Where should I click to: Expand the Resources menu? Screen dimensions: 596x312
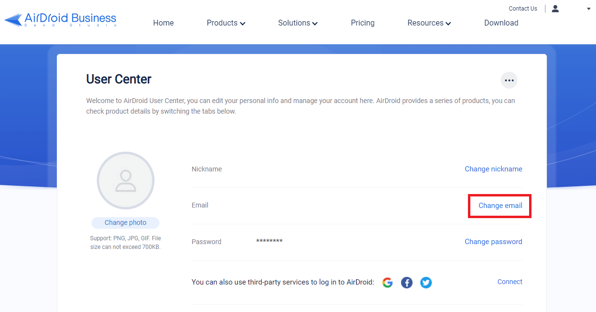[x=429, y=23]
